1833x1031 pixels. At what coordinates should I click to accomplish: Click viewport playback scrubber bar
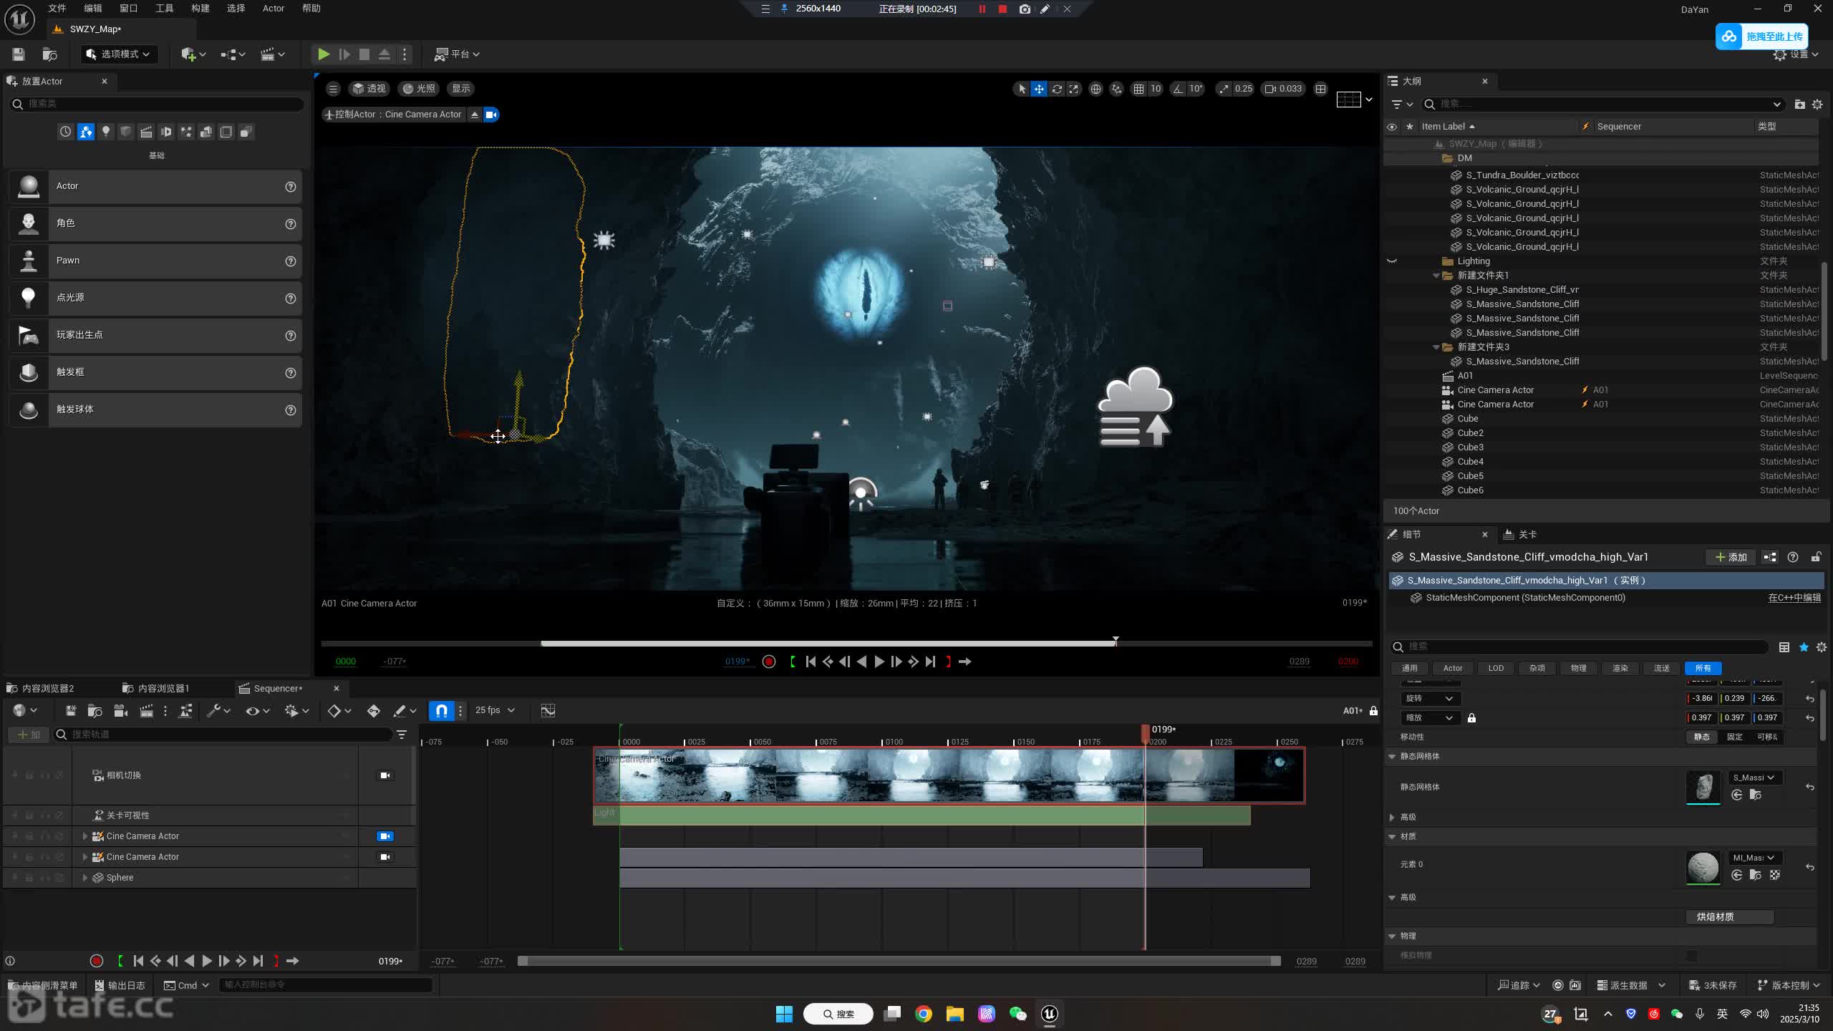point(846,644)
